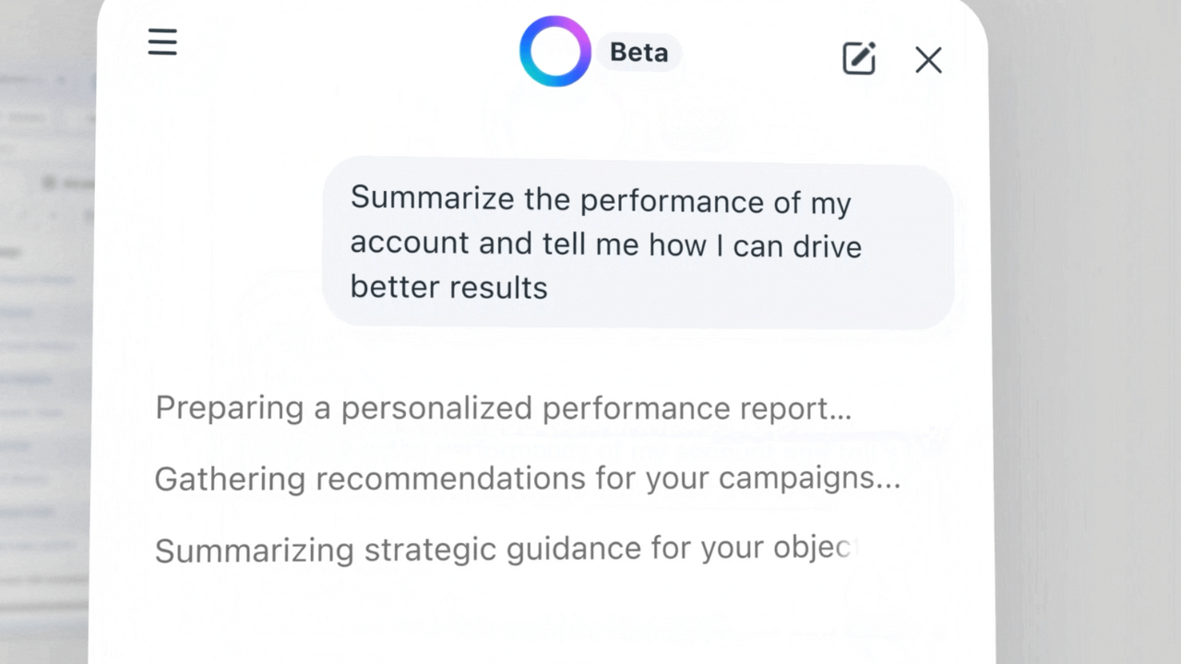Click the circular gradient assistant logo

coord(555,52)
